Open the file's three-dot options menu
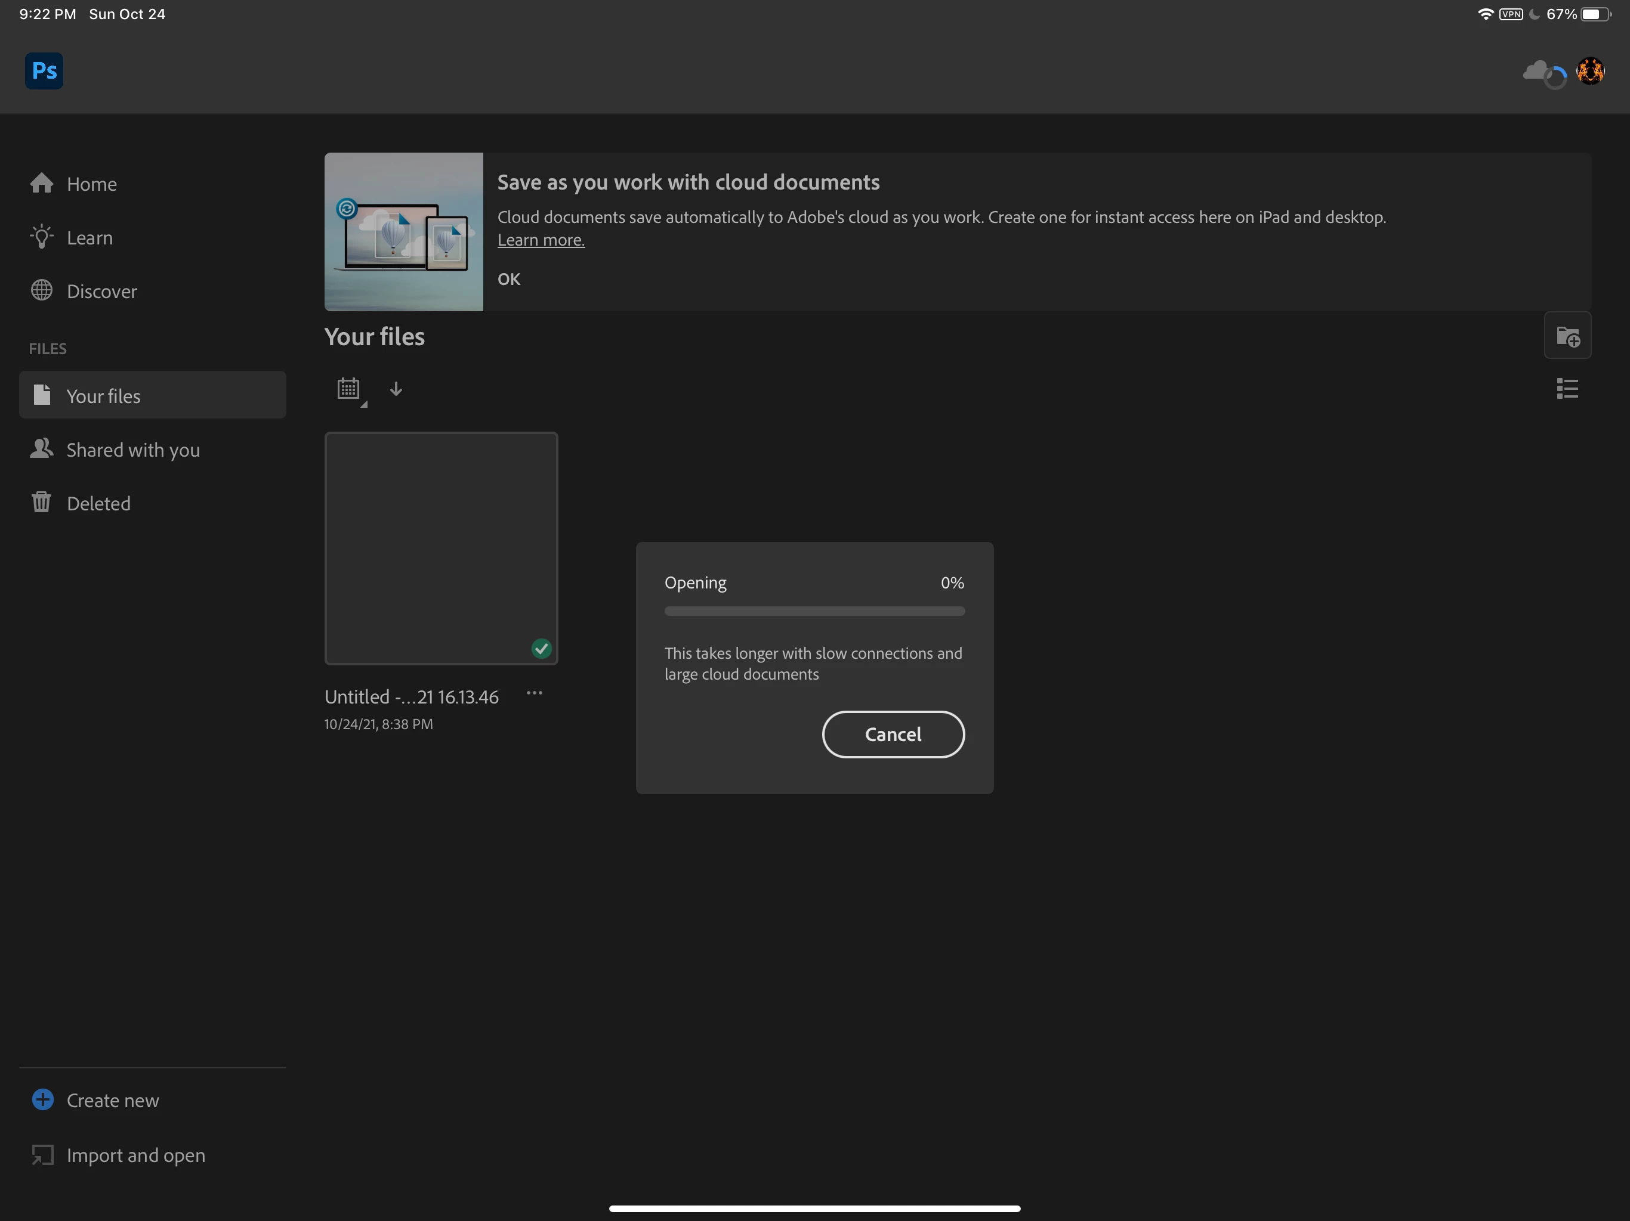 coord(534,693)
